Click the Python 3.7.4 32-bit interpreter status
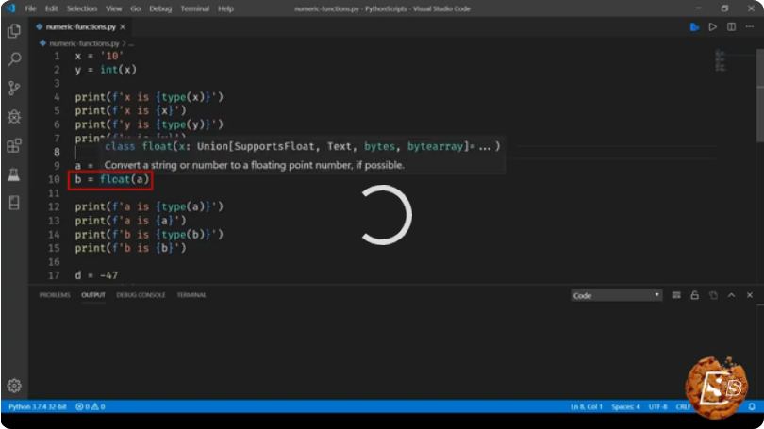 (x=38, y=406)
